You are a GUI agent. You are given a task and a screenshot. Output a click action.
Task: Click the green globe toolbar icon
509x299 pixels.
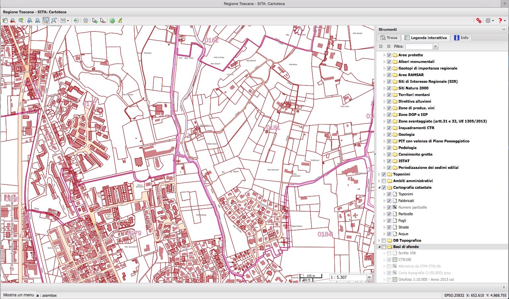click(112, 21)
